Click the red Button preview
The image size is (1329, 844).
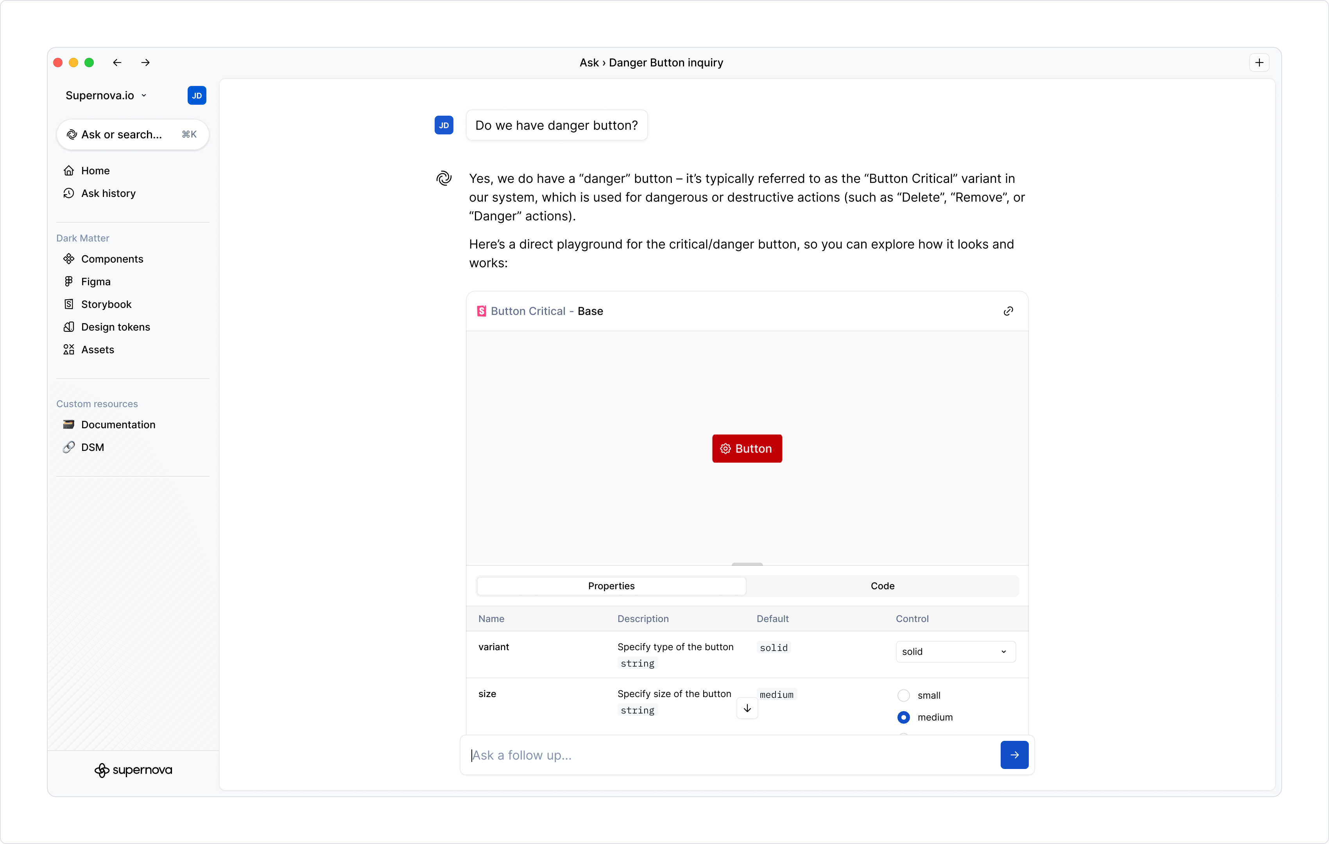pos(747,449)
